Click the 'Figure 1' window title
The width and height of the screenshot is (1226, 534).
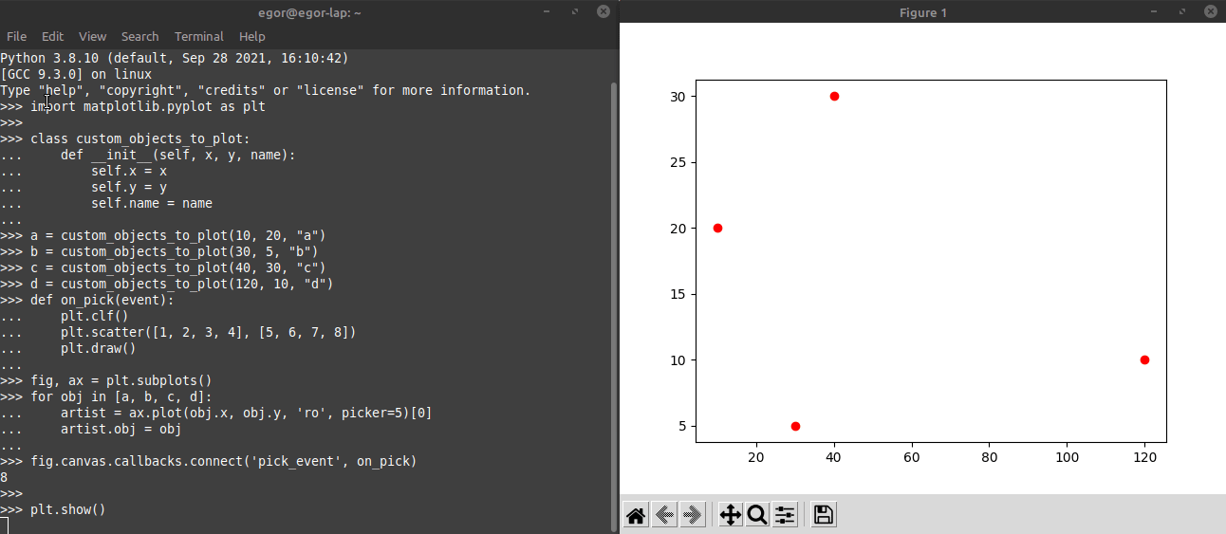tap(923, 12)
